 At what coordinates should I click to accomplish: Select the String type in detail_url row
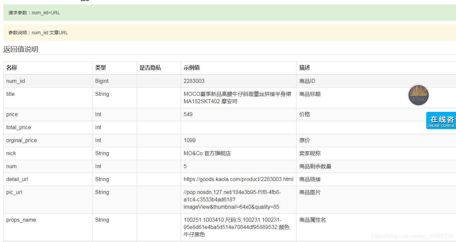pos(102,179)
